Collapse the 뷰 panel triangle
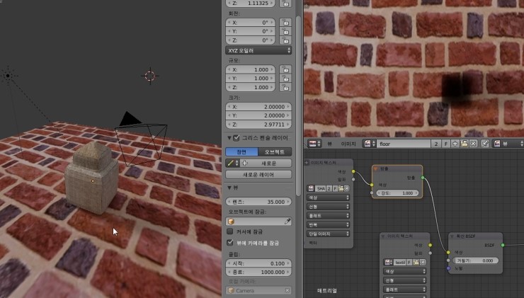Screen dimensions: 524x298 pyautogui.click(x=229, y=188)
